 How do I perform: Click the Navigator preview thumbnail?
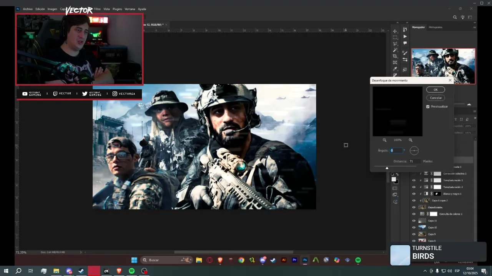click(443, 66)
